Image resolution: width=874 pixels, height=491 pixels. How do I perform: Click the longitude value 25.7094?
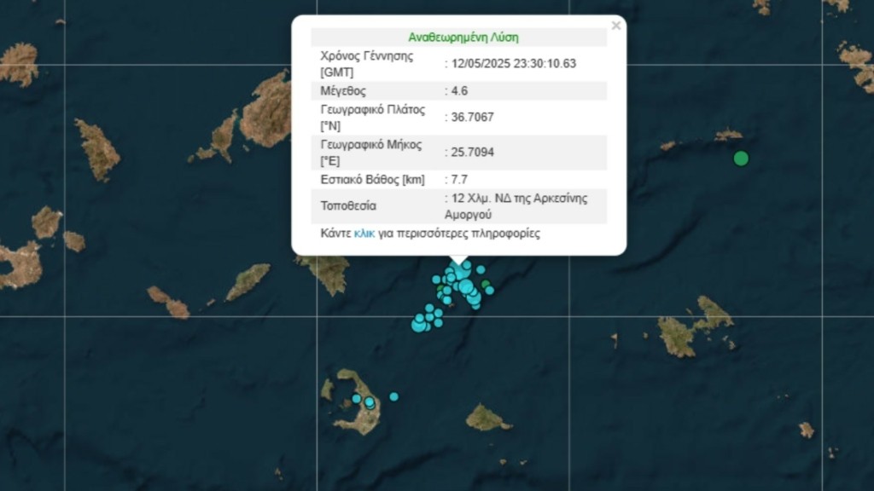(472, 152)
